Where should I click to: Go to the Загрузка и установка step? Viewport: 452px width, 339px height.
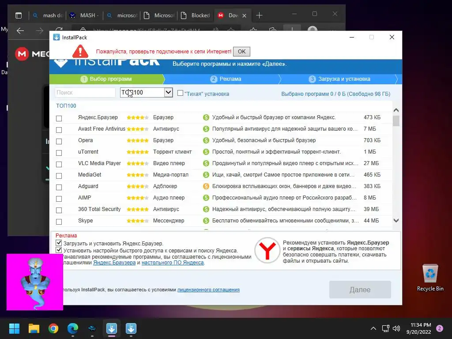[339, 79]
